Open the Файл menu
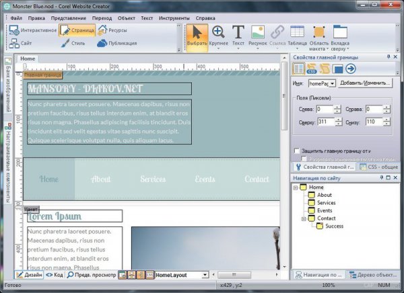Screen dimensions: 404x293 pos(16,18)
